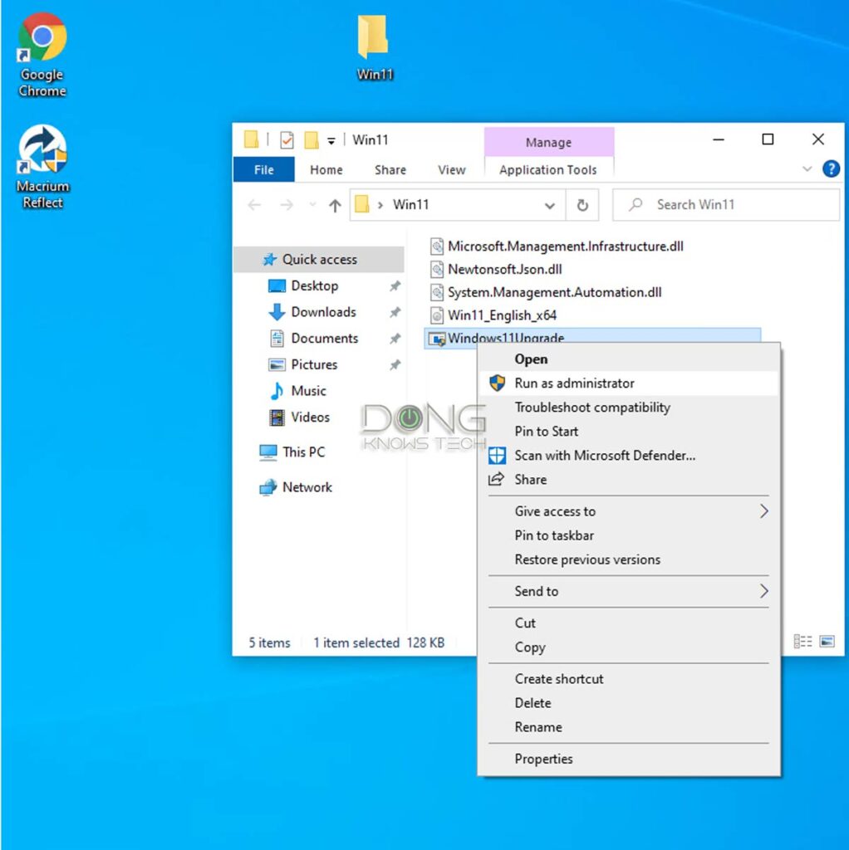Screen dimensions: 849x850
Task: Switch to the Share ribbon tab
Action: point(390,169)
